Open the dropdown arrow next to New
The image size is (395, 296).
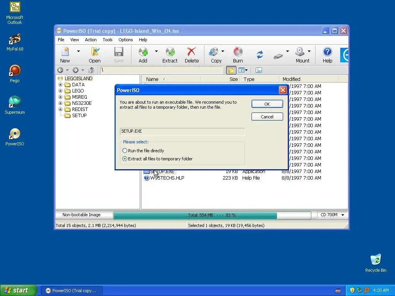[78, 51]
